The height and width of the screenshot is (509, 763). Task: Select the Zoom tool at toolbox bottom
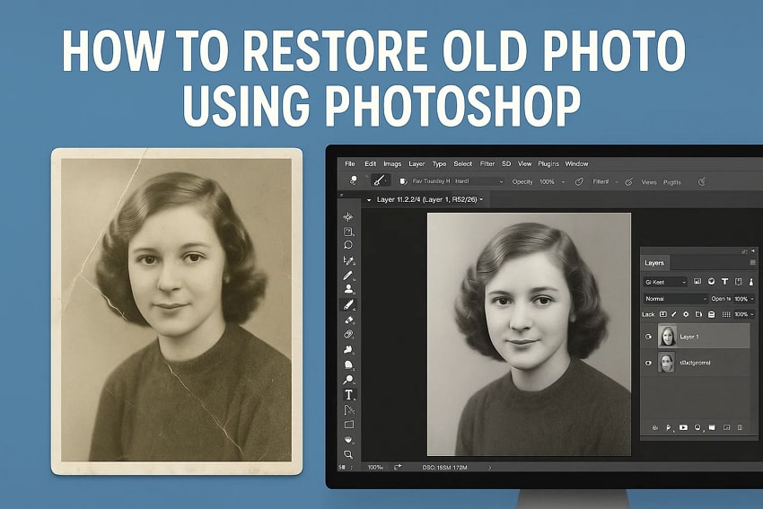(348, 454)
